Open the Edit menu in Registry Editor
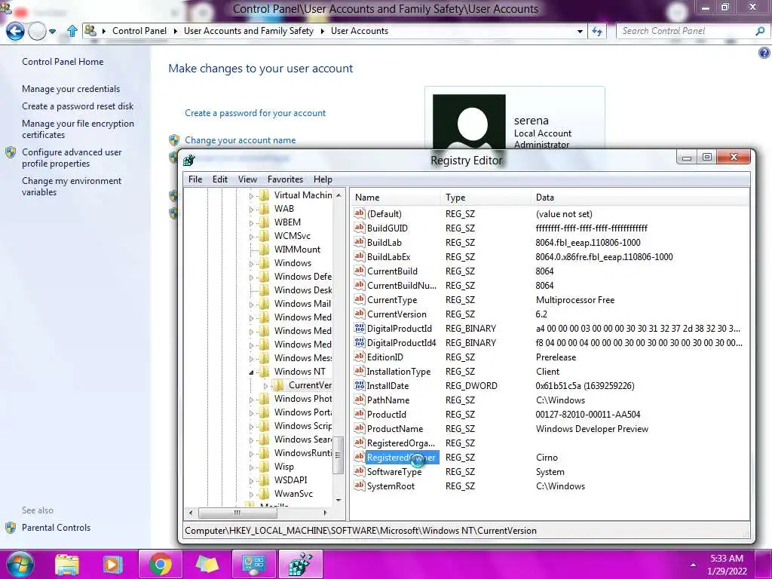 [x=219, y=179]
